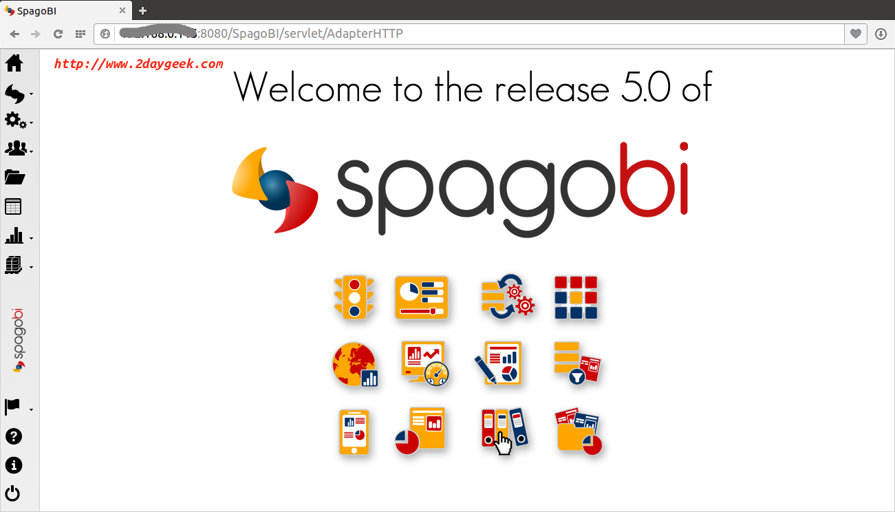
Task: Click the vertical spagobi logo in sidebar
Action: click(x=19, y=340)
